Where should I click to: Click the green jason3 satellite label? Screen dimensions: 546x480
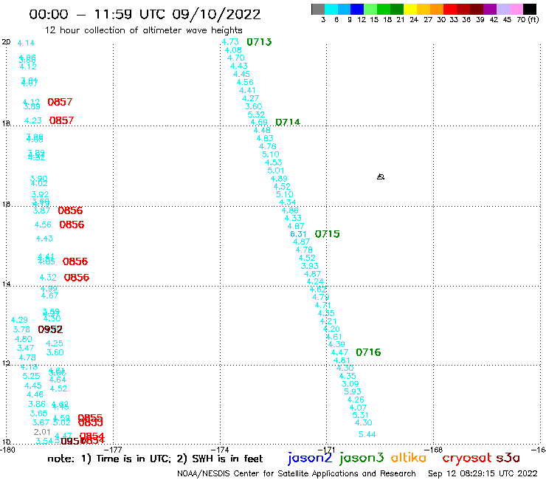tap(362, 458)
